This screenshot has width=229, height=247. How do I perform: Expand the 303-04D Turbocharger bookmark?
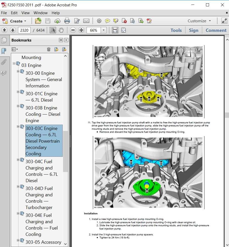pos(18,186)
